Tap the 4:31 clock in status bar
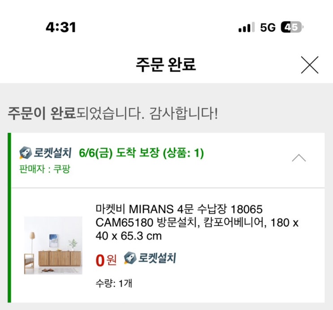The width and height of the screenshot is (333, 310). point(61,27)
